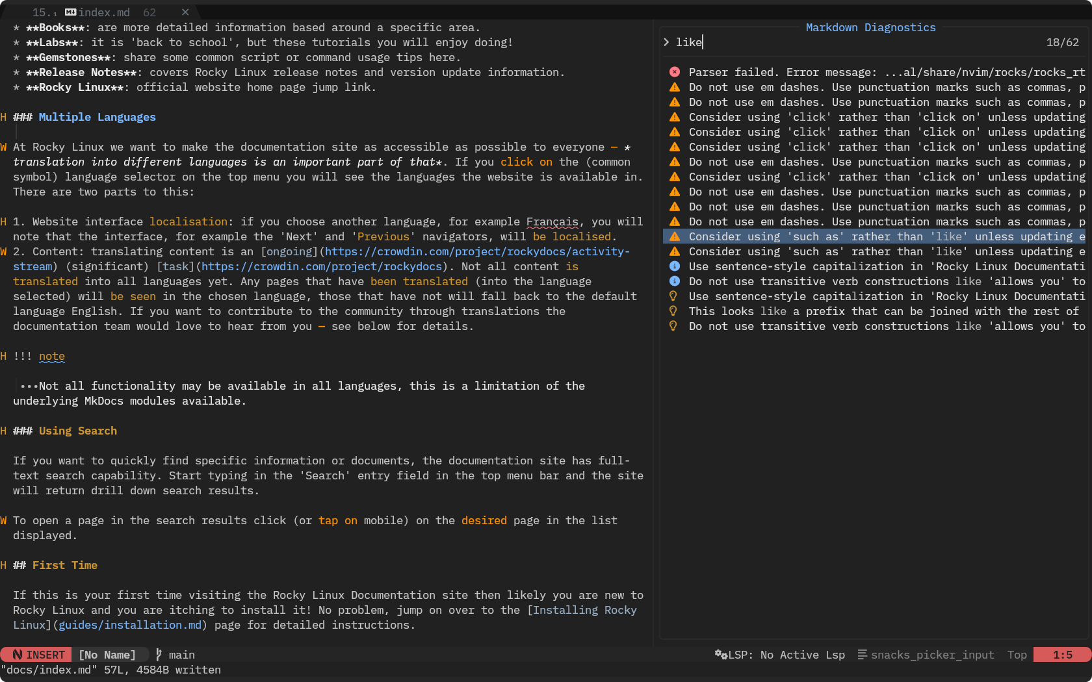Select the highlighted "Consider using 'such as'" diagnostic row
Viewport: 1092px width, 682px height.
[874, 236]
